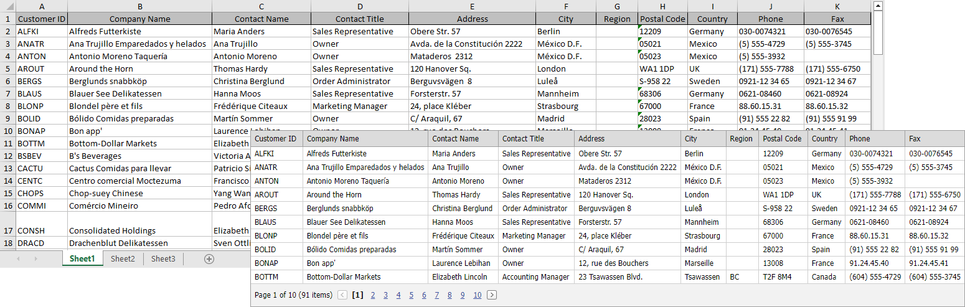Click grid cell 'Canada'

pos(826,277)
